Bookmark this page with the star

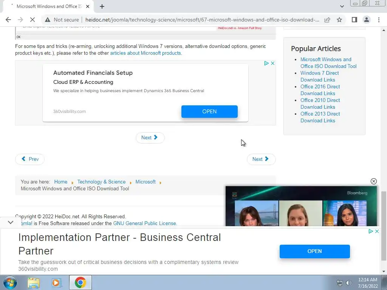coord(339,20)
